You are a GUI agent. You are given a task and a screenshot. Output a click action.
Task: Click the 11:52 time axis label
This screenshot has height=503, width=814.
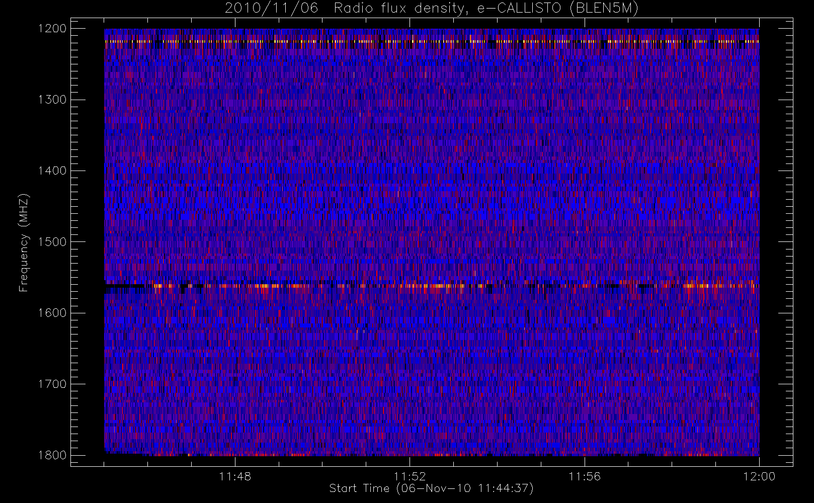click(x=410, y=476)
